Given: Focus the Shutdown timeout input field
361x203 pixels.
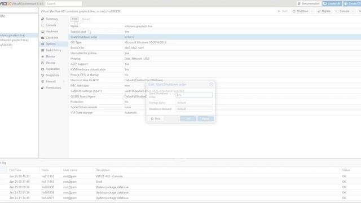Looking at the screenshot, I should [194, 109].
